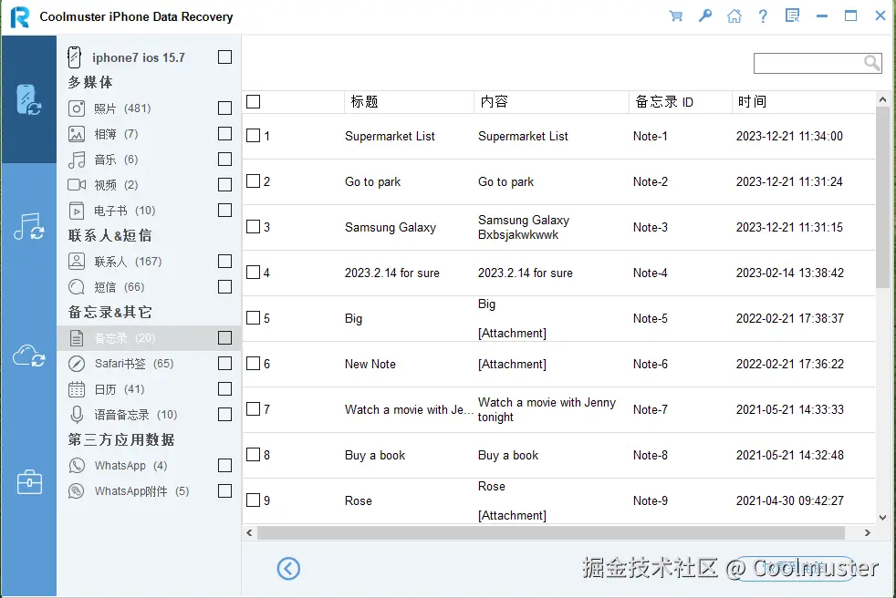This screenshot has width=896, height=598.
Task: Click the 联系人 contacts icon
Action: tap(77, 262)
